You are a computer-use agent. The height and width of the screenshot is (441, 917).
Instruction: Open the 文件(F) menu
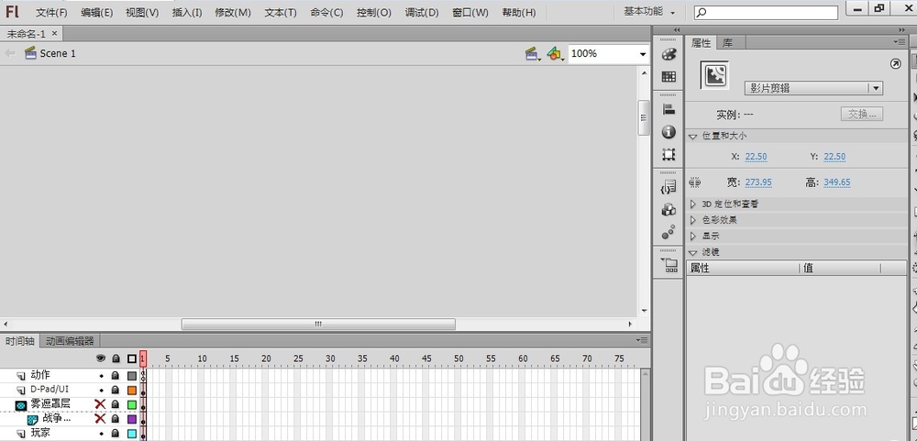51,12
